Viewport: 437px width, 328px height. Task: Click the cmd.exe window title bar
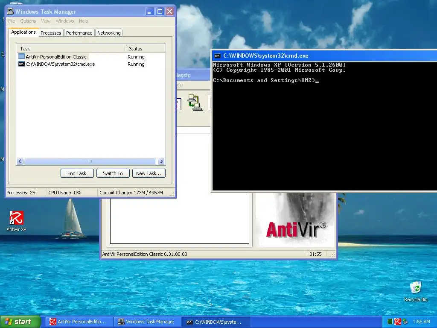tap(325, 56)
